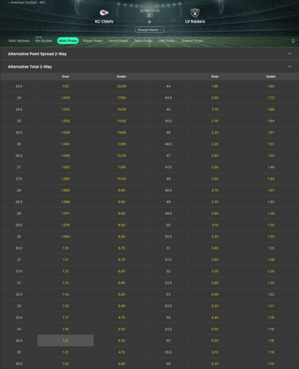Screen dimensions: 299x369
Task: Select Over 34.5 odds at 1.21
Action: pyautogui.click(x=65, y=340)
